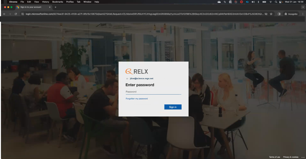
Task: Click the Sign in button
Action: pyautogui.click(x=173, y=107)
